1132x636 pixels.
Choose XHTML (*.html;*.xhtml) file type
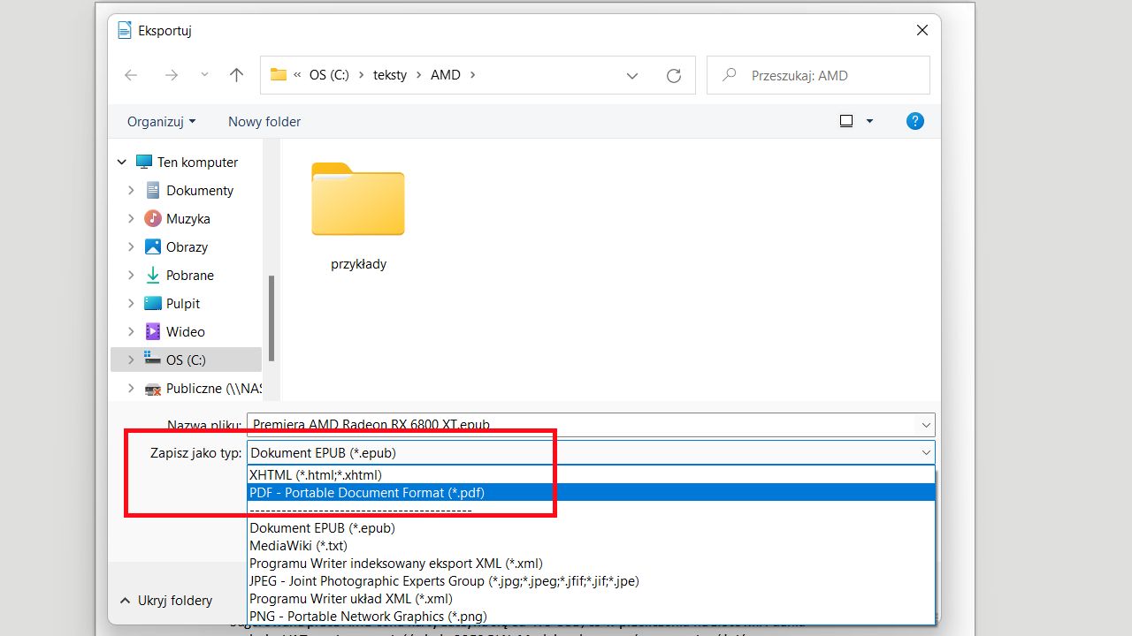591,475
